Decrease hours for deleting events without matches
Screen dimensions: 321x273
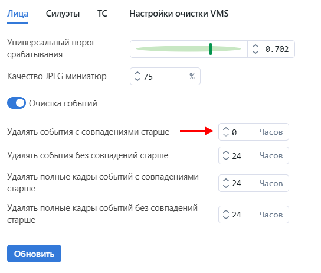[226, 158]
